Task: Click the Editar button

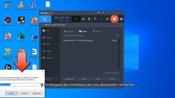Action: [84, 79]
